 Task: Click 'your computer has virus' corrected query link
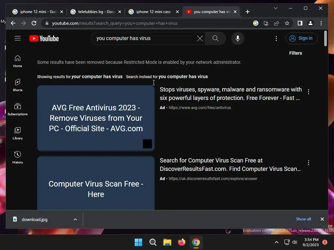pyautogui.click(x=97, y=76)
